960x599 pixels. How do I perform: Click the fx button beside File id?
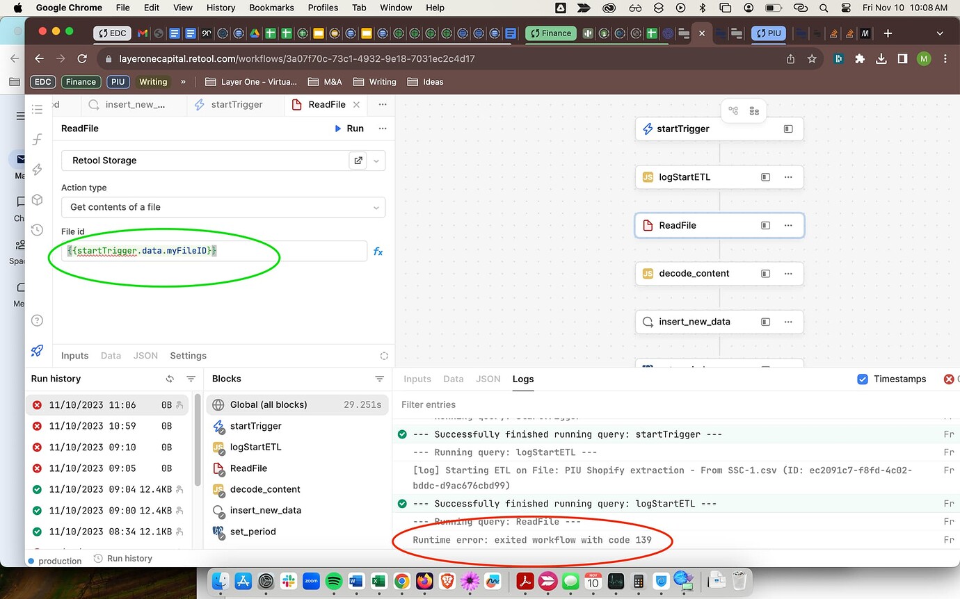(x=378, y=252)
